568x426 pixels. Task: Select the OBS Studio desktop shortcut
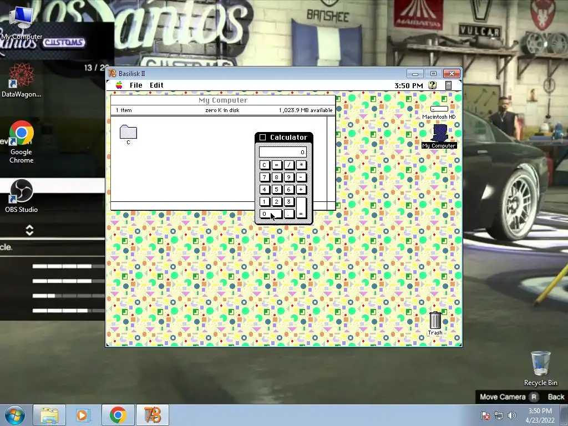(22, 196)
